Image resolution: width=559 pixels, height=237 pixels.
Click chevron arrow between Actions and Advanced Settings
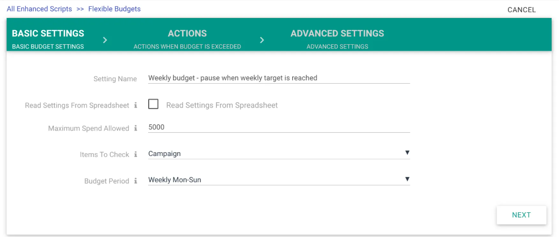[262, 40]
